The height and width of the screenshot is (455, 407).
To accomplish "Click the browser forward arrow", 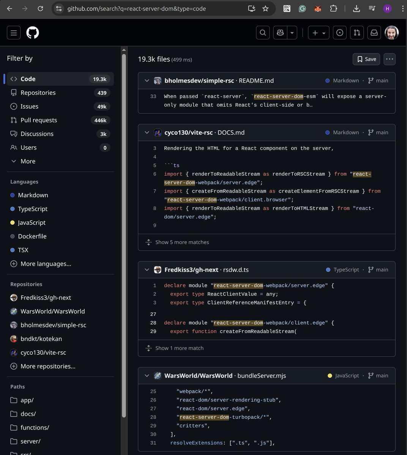I will point(25,8).
